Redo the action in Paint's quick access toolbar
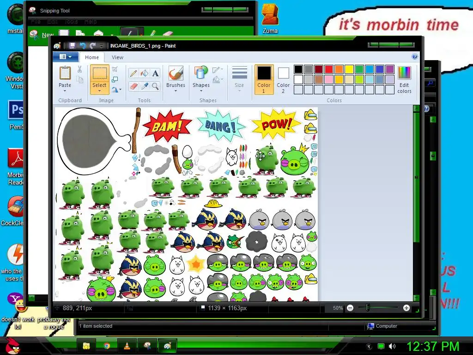The image size is (473, 355). (92, 46)
